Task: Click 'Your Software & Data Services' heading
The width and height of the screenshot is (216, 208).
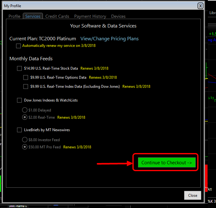Action: point(103,26)
